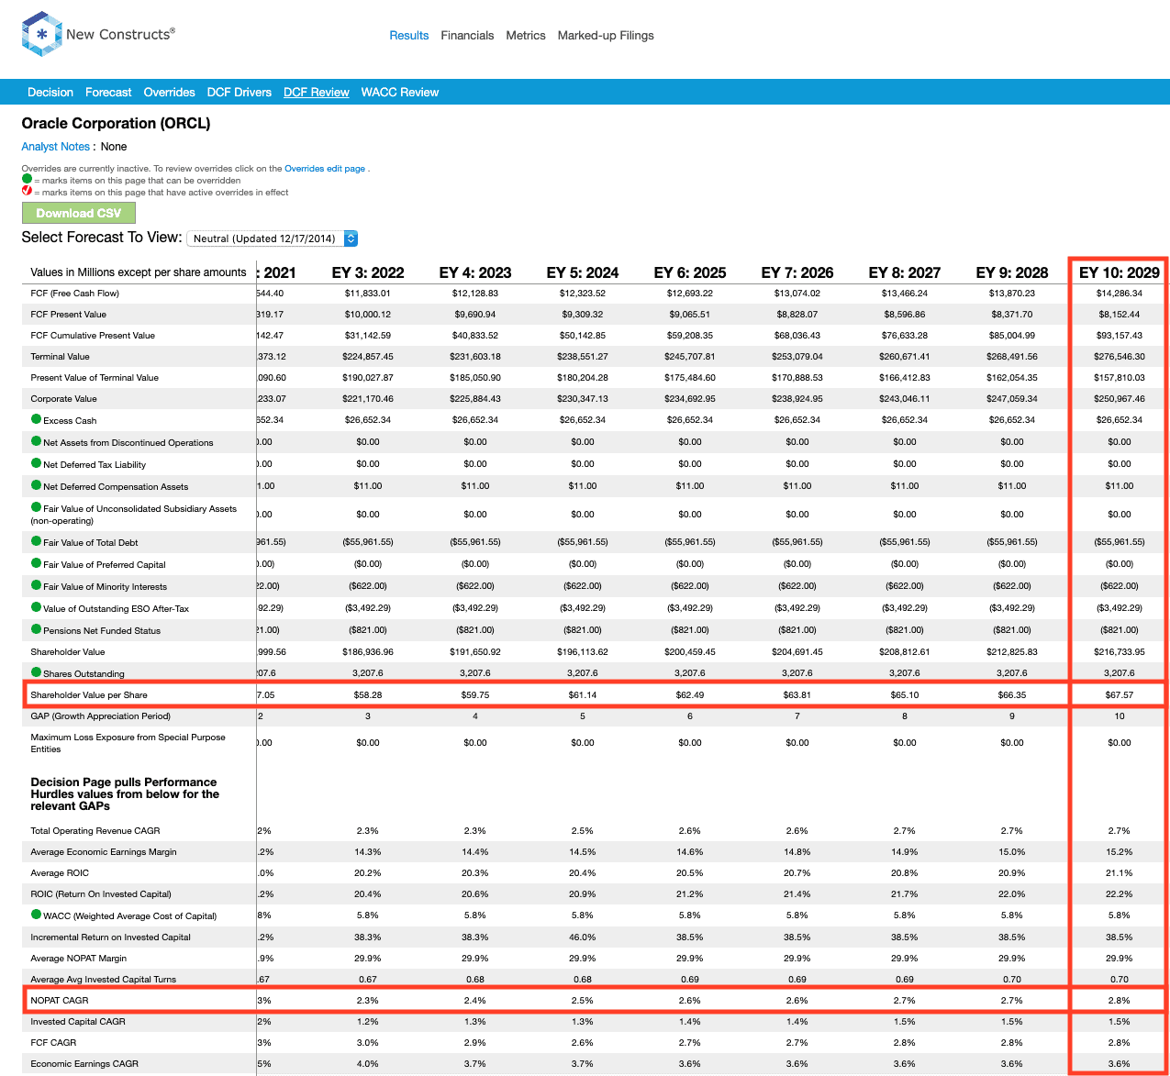Click the Average ROIC 21.1% cell
1170x1076 pixels.
click(1120, 873)
